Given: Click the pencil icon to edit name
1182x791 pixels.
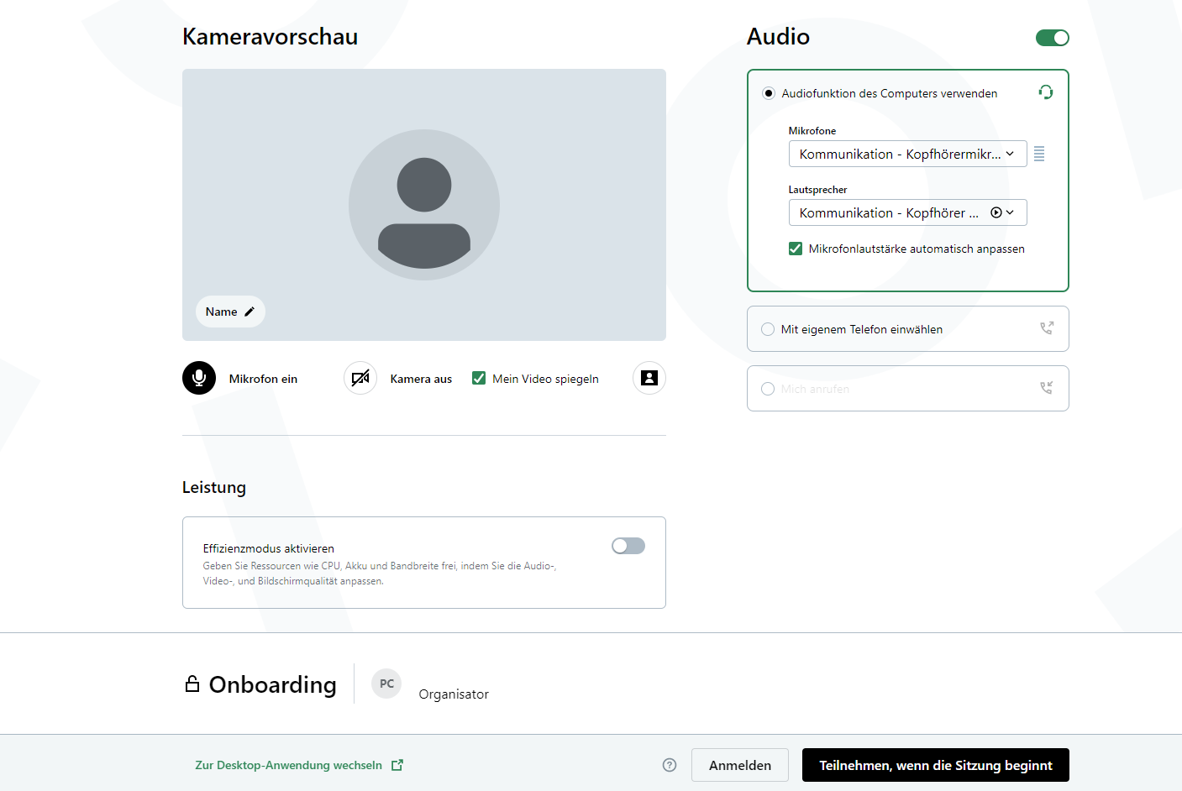Looking at the screenshot, I should (x=250, y=312).
